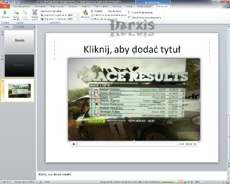Redo action in quick access toolbar
The height and width of the screenshot is (184, 230).
[x=16, y=2]
